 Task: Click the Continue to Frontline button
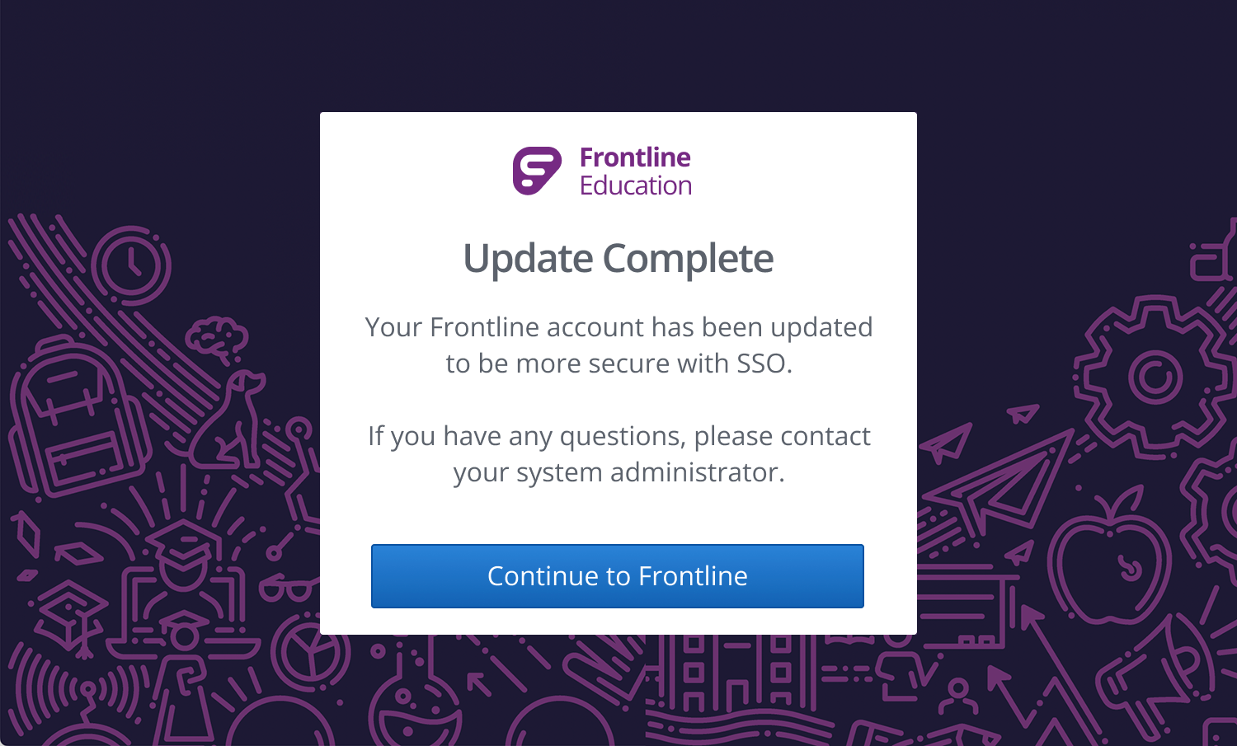[618, 576]
